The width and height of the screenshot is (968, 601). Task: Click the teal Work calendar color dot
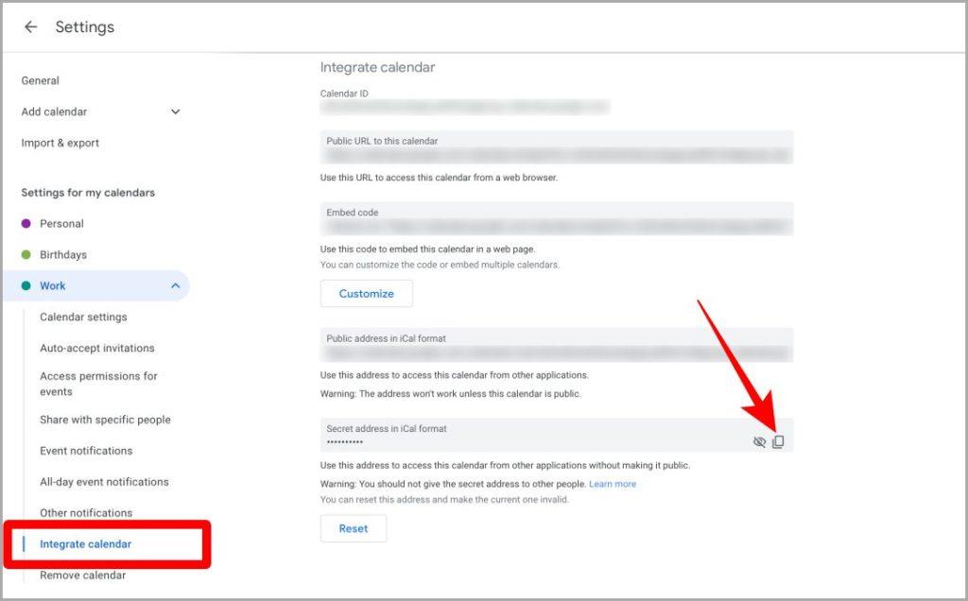(x=26, y=285)
